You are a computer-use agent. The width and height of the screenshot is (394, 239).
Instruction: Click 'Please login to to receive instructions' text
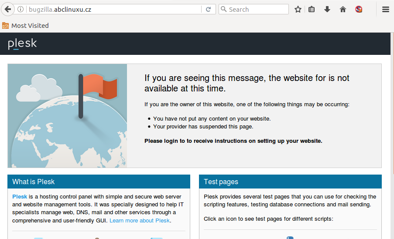[233, 141]
